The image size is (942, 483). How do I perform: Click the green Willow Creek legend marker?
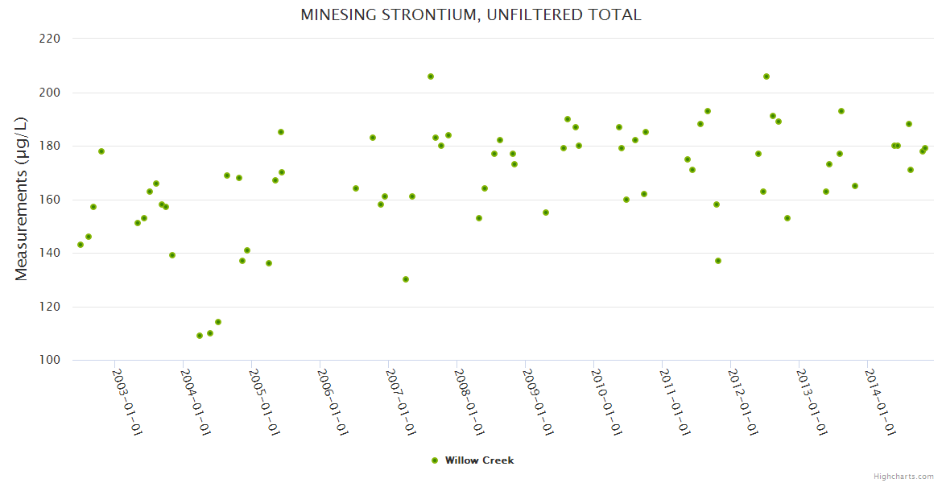435,460
